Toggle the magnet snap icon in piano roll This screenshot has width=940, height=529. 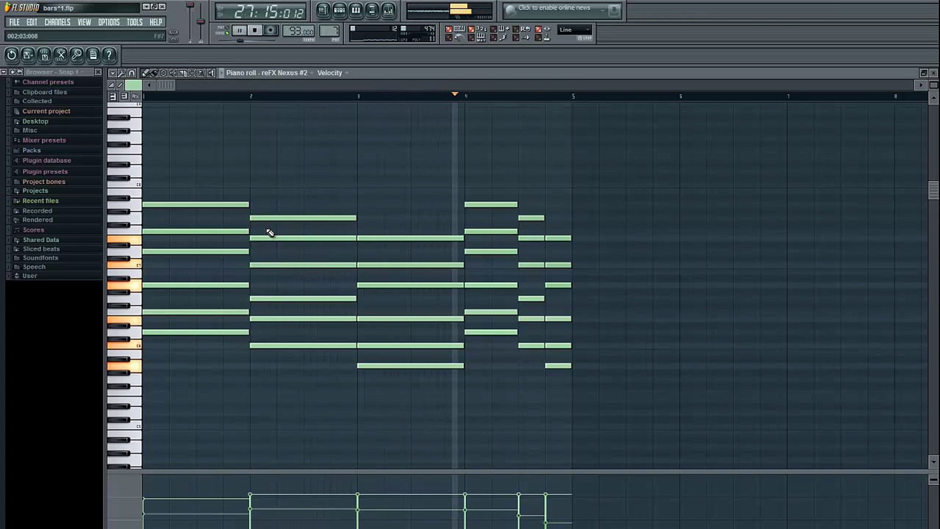tap(131, 73)
